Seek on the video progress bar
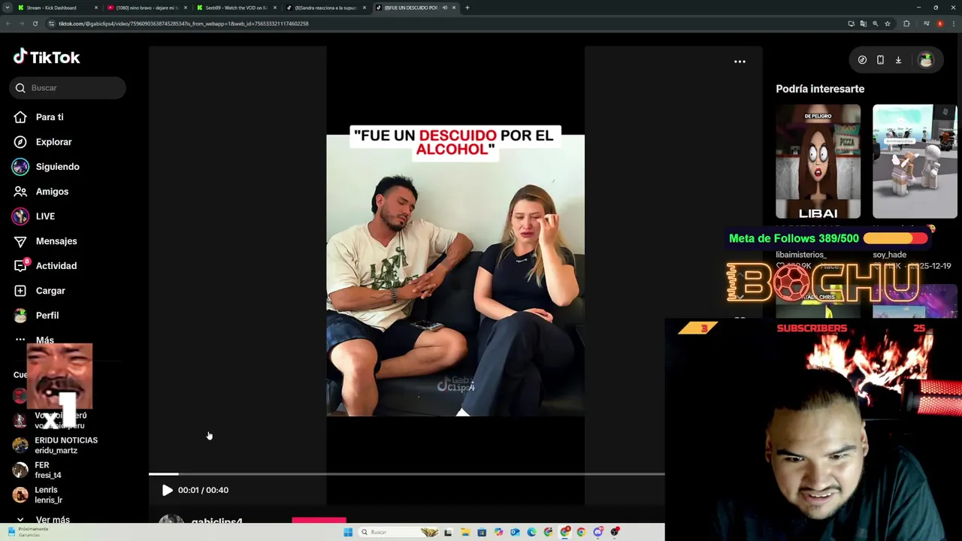This screenshot has height=541, width=962. click(406, 474)
